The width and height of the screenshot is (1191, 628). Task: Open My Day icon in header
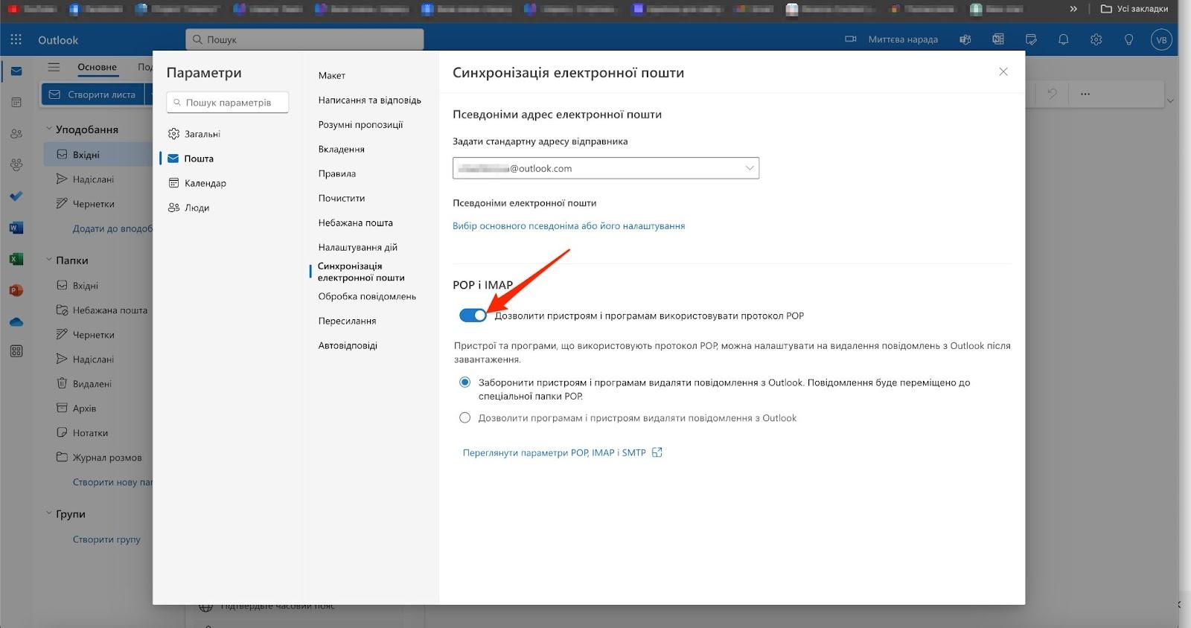(x=1031, y=39)
